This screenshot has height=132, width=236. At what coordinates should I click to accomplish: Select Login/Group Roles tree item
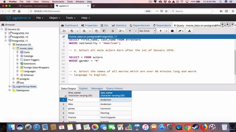tap(26, 87)
